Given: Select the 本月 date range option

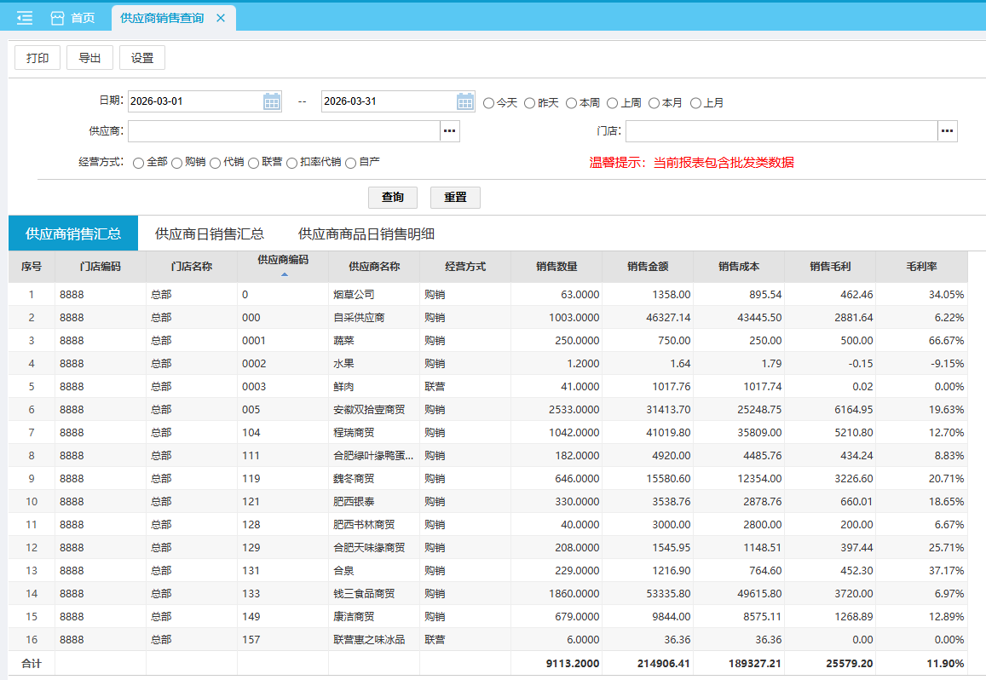Looking at the screenshot, I should [x=654, y=103].
